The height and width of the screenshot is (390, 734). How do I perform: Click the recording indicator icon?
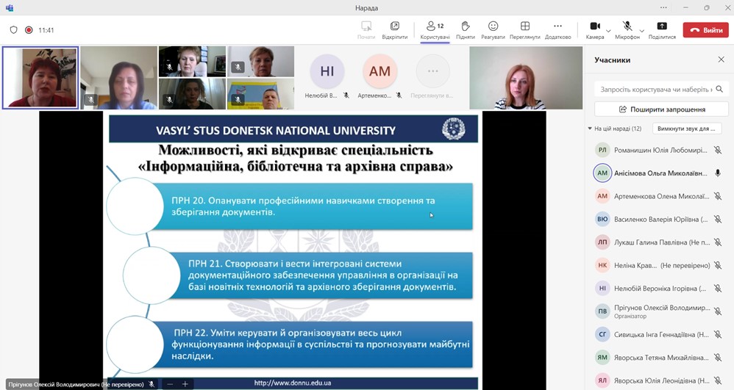[29, 30]
